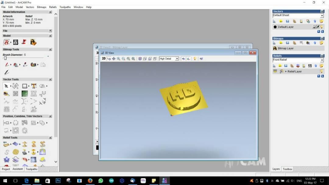Move vector layer up arrow button

319,31
